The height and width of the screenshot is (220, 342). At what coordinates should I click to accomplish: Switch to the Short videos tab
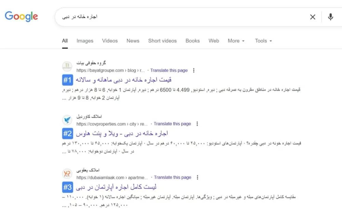pos(162,41)
